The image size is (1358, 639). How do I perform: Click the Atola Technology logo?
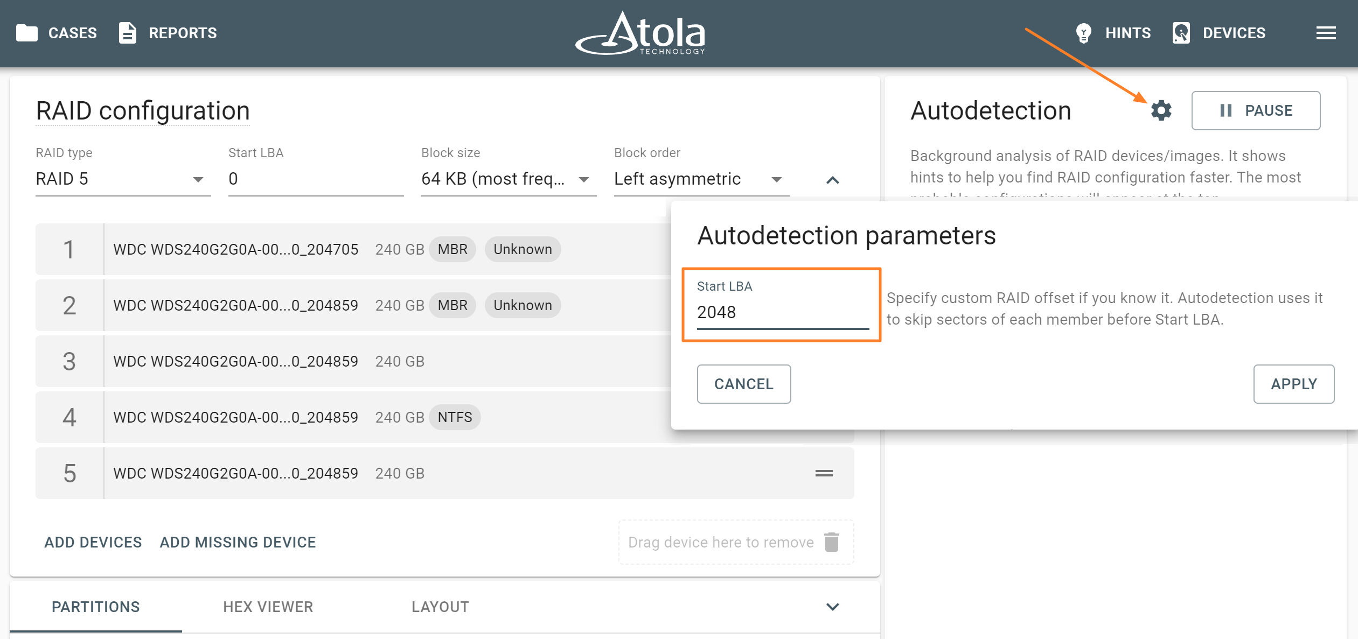click(641, 33)
